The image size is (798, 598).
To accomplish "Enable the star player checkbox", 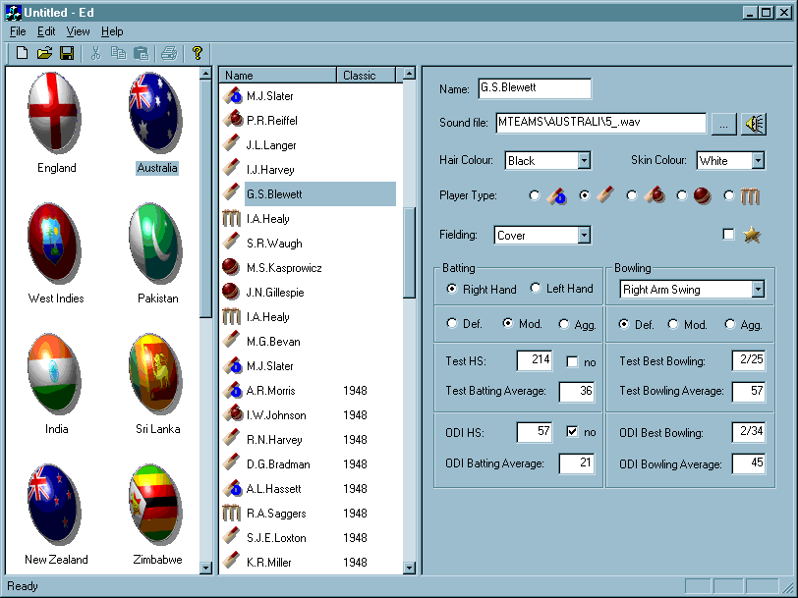I will coord(728,235).
